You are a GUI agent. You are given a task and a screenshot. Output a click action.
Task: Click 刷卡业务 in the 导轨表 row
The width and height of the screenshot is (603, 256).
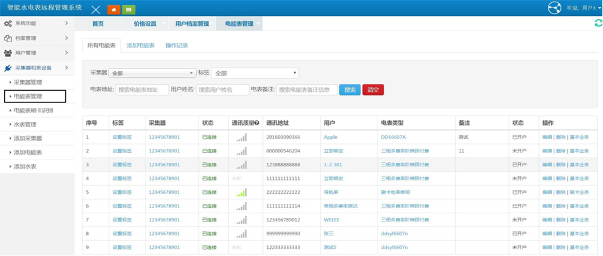[579, 192]
